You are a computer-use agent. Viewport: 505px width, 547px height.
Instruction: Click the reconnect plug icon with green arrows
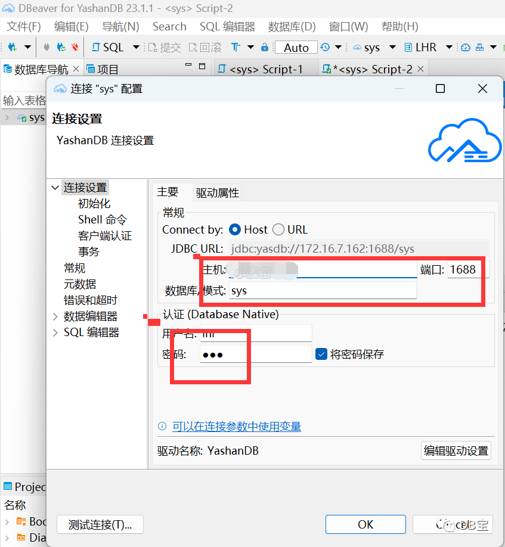coord(61,47)
